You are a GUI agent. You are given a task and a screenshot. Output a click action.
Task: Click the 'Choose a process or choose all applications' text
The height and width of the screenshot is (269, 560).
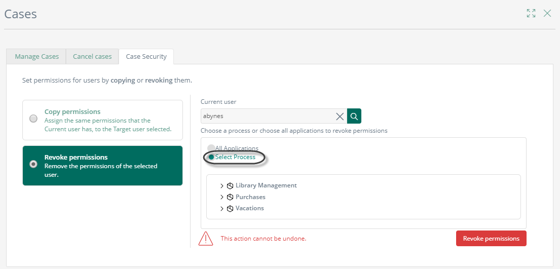tap(294, 131)
